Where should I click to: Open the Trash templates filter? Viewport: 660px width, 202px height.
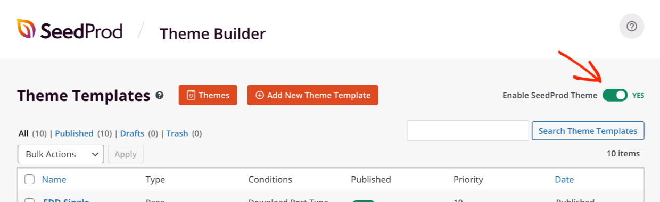point(177,133)
